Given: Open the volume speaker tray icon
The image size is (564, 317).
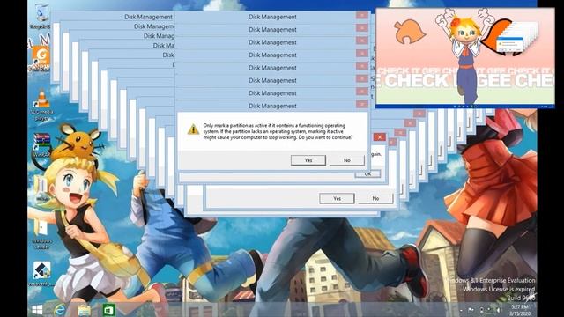Looking at the screenshot, I should pos(499,310).
